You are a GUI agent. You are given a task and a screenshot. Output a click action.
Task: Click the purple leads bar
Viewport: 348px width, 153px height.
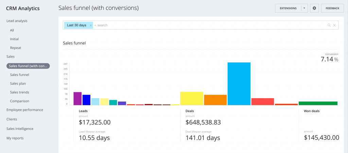pyautogui.click(x=77, y=98)
